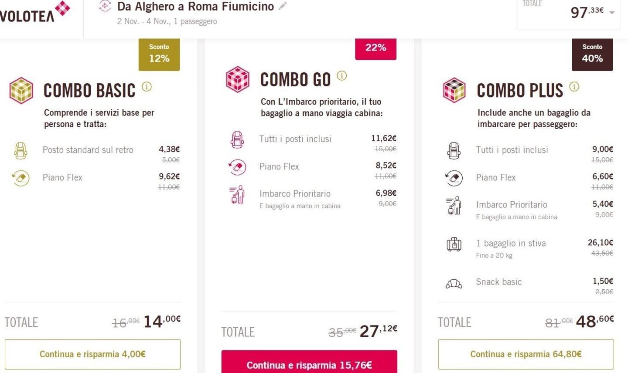Click Continua e risparmia 4,00€
628x373 pixels.
(92, 354)
